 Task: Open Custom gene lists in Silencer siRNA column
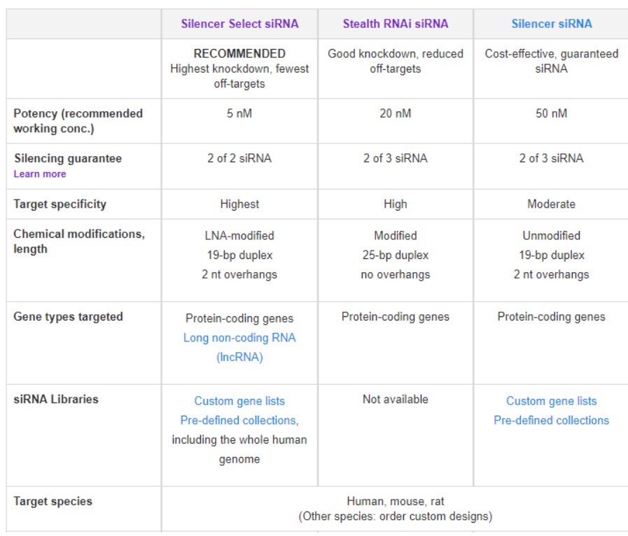551,401
